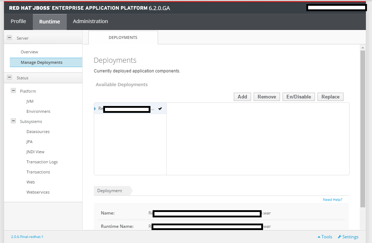The image size is (372, 243).
Task: Switch to the Administration tab
Action: [90, 21]
